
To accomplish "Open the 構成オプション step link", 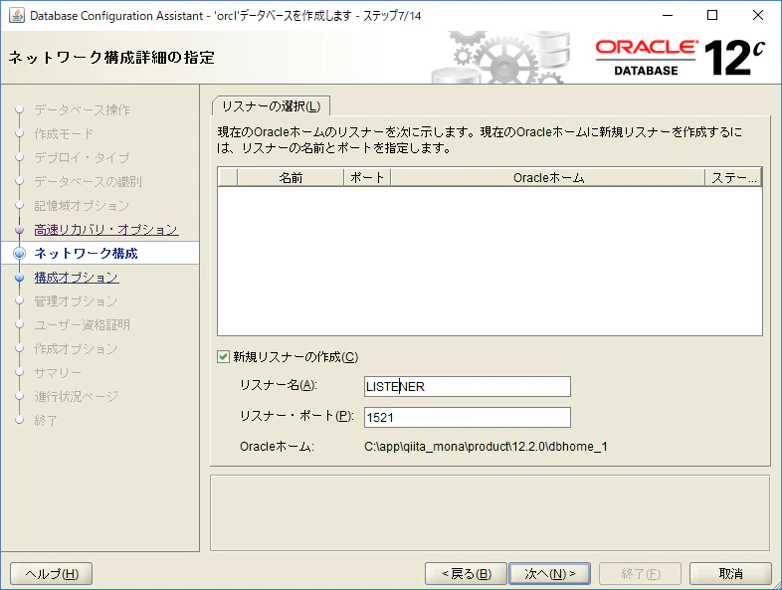I will [77, 278].
